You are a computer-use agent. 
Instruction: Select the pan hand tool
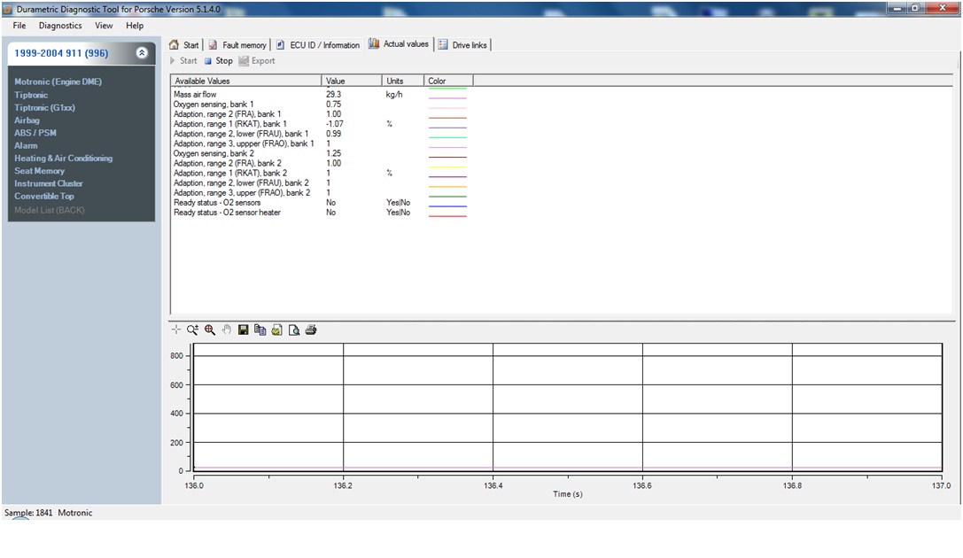[227, 329]
